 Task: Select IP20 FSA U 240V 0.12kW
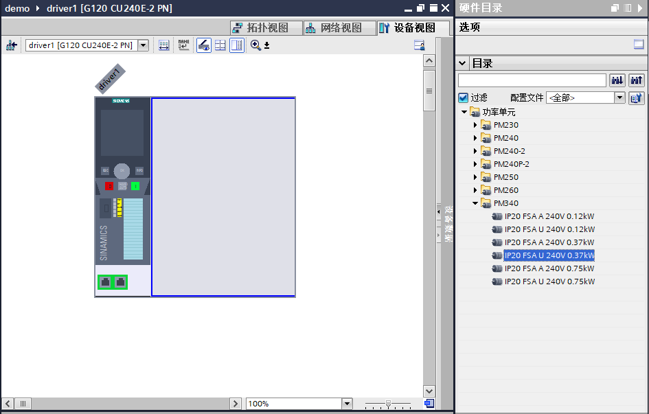[549, 229]
